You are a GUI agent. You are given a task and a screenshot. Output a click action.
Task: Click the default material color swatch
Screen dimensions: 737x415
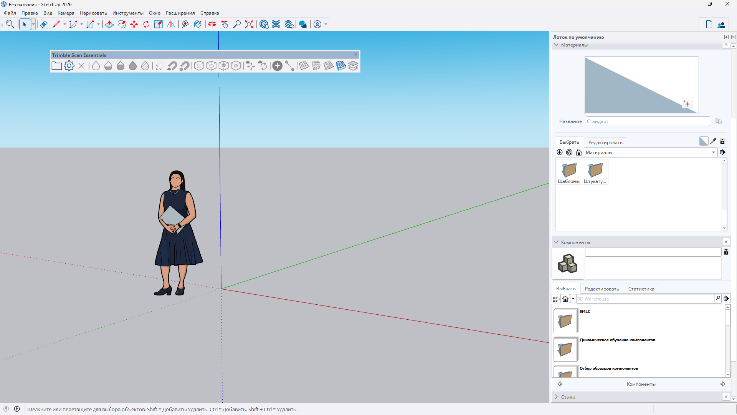[703, 141]
